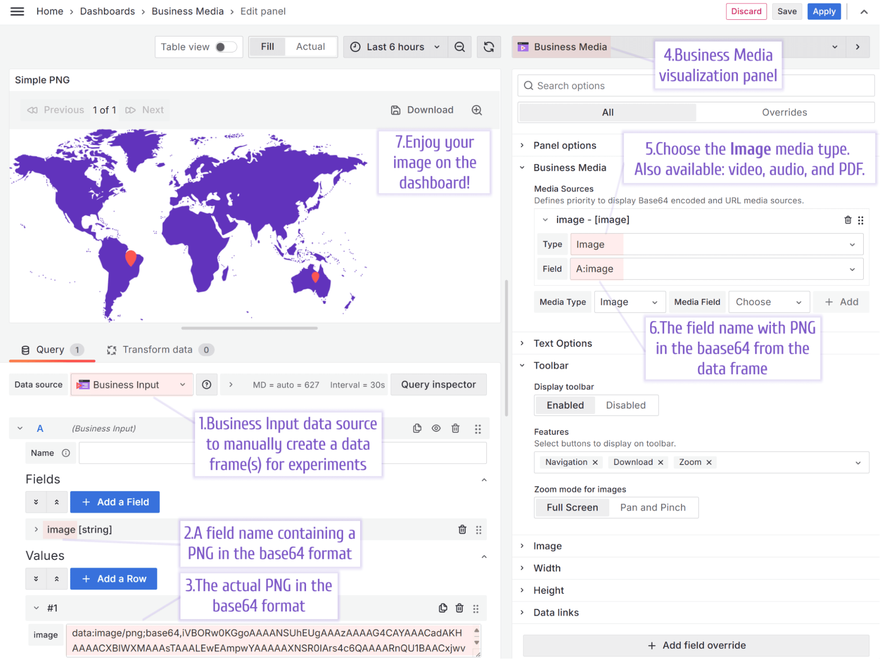880x659 pixels.
Task: Disable the display toolbar
Action: click(x=626, y=405)
